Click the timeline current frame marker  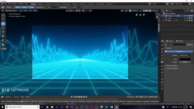point(22,101)
